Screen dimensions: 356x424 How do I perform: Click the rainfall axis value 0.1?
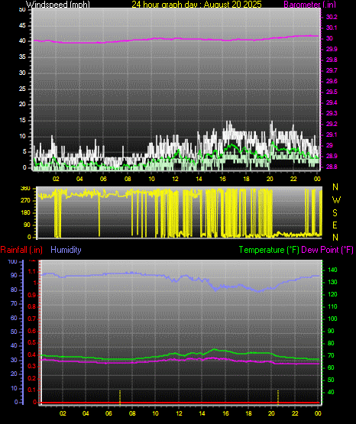tap(32, 390)
